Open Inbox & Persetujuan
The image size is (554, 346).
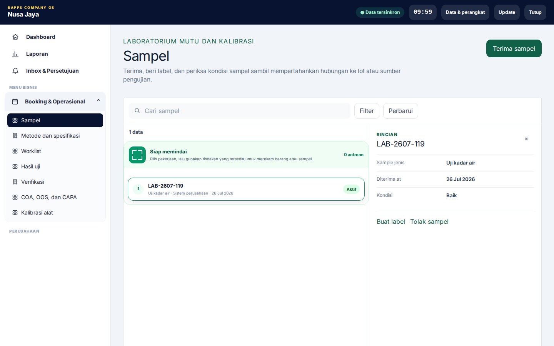pyautogui.click(x=55, y=71)
